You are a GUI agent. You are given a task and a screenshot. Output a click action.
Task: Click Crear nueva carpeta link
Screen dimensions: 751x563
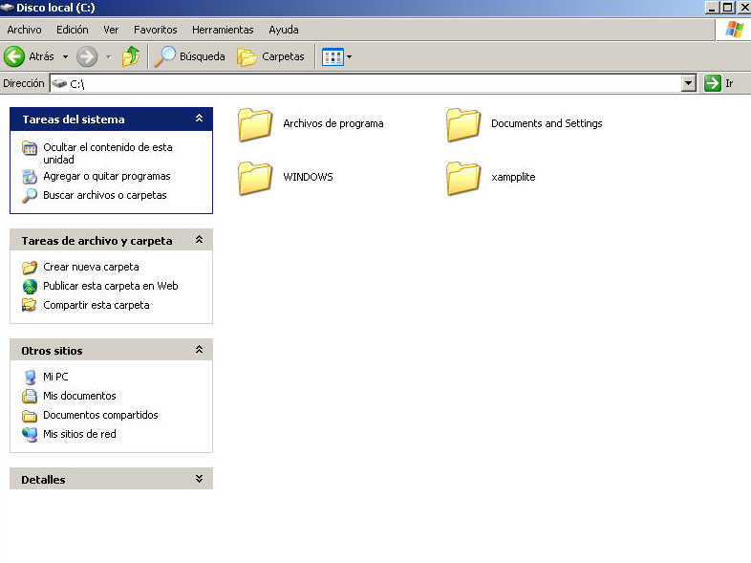91,267
